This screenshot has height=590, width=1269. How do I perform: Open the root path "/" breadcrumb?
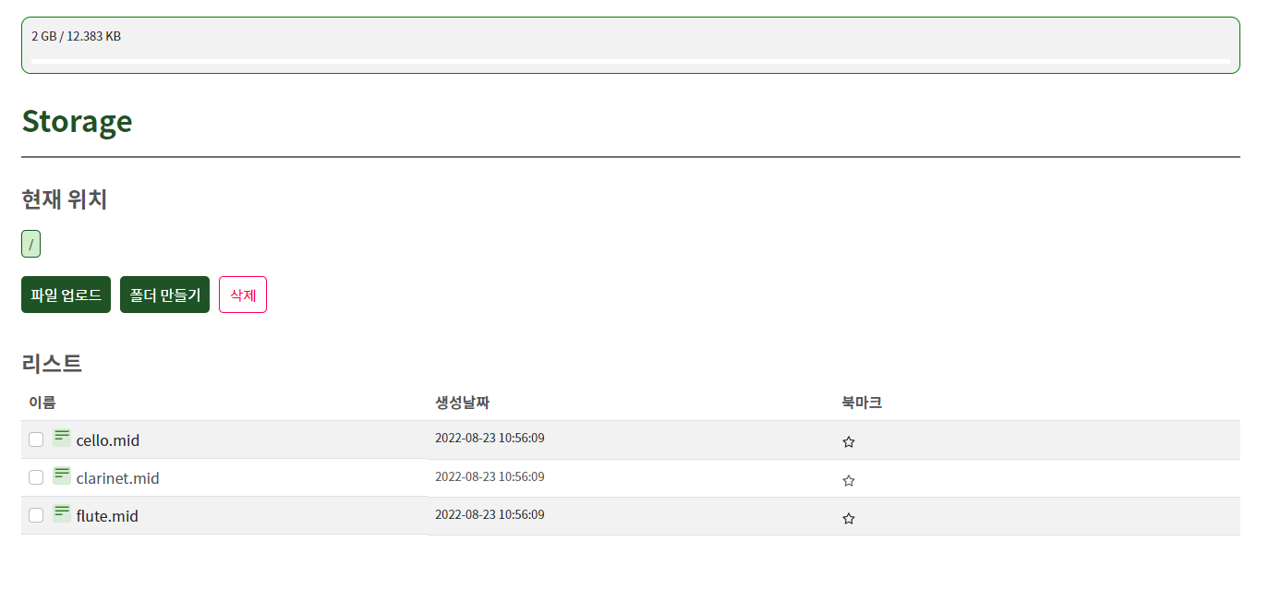[30, 245]
